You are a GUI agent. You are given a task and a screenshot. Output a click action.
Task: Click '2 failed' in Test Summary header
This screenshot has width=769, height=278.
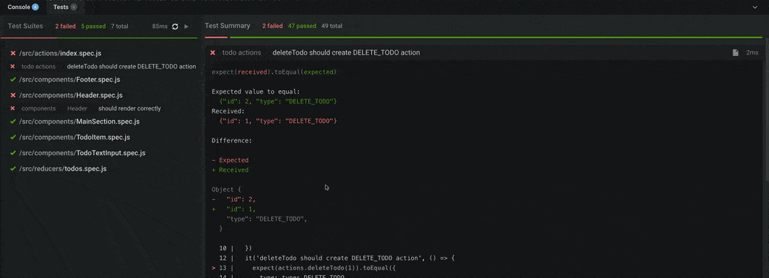tap(273, 26)
